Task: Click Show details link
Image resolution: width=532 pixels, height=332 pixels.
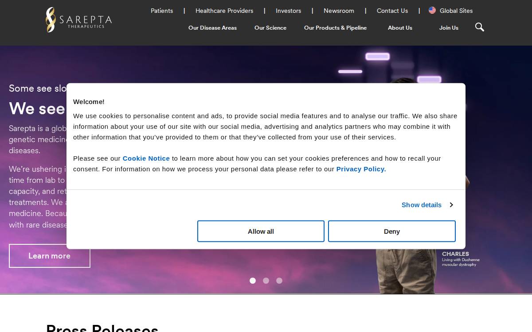Action: point(422,205)
